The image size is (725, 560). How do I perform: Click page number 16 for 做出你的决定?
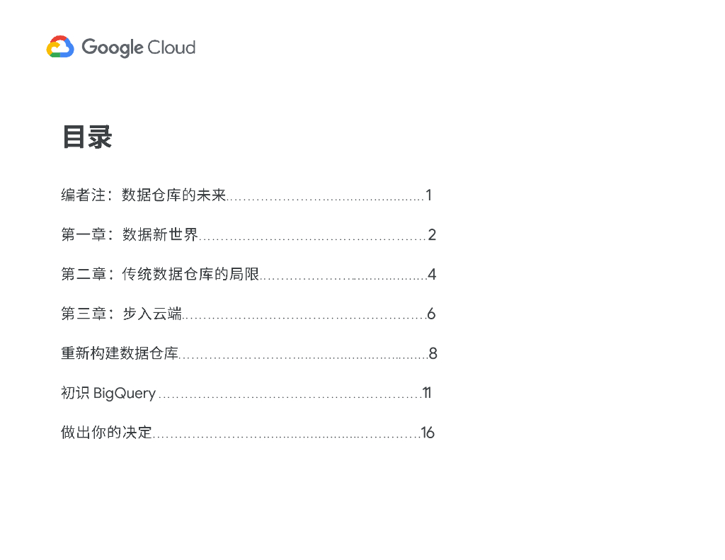[x=428, y=433]
